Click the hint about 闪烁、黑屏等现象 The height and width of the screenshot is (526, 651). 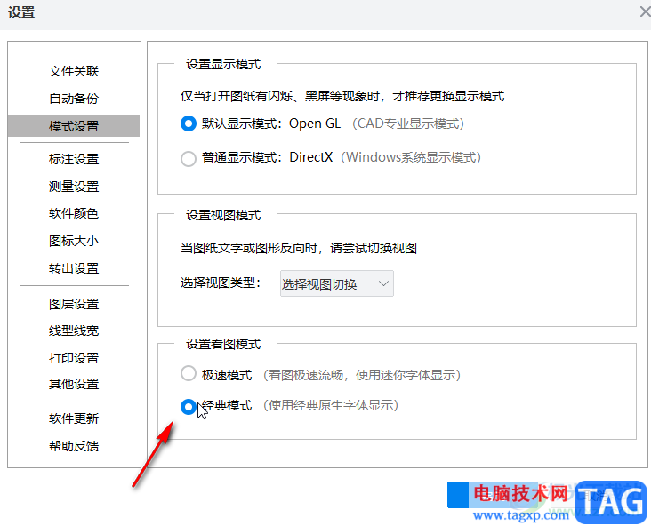coord(342,96)
